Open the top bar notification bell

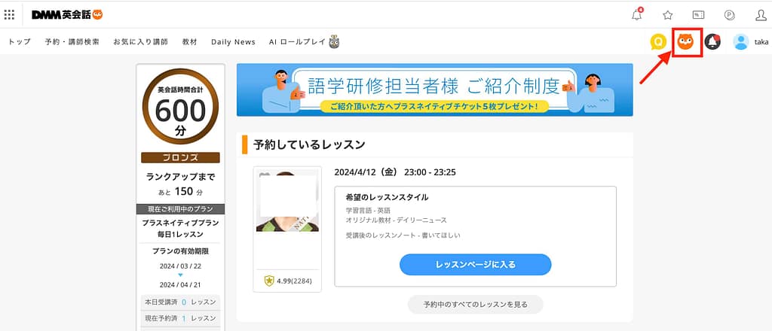coord(637,14)
